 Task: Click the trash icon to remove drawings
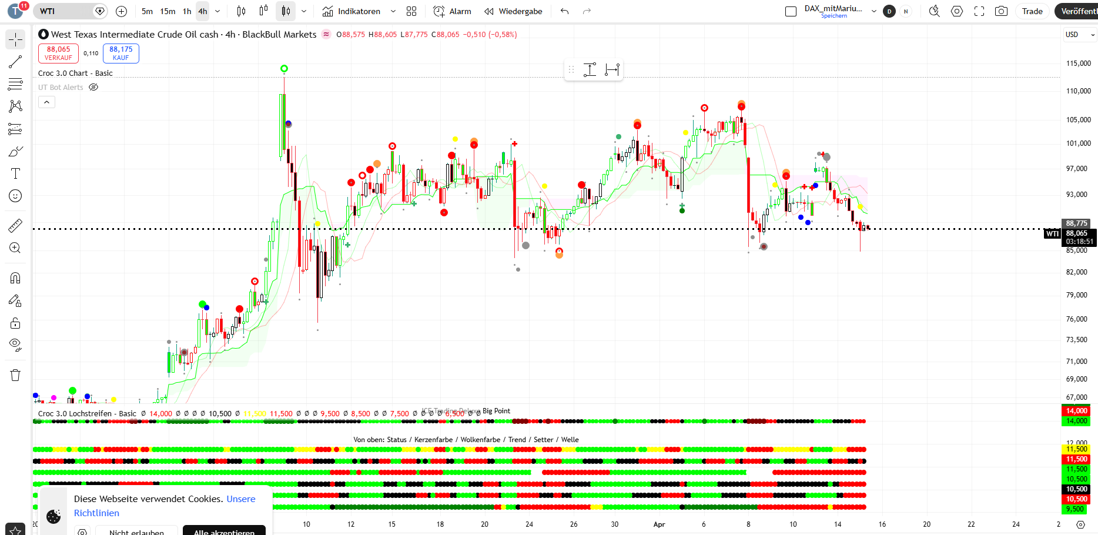tap(15, 375)
